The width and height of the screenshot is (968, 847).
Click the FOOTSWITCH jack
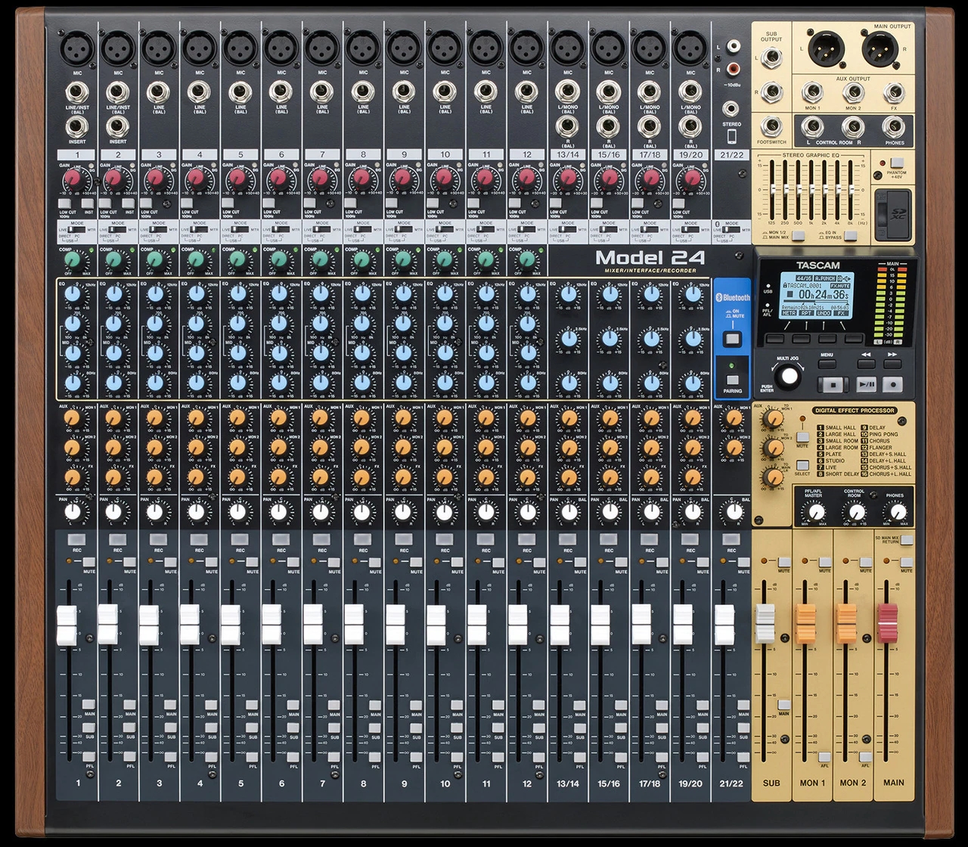pyautogui.click(x=771, y=126)
